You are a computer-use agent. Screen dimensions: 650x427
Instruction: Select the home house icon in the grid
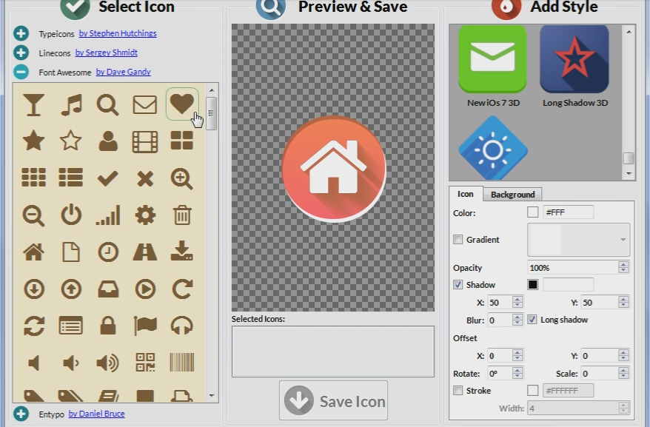click(x=33, y=252)
